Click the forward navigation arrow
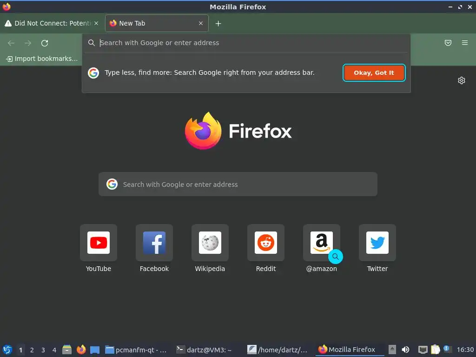This screenshot has width=476, height=357. (x=28, y=43)
